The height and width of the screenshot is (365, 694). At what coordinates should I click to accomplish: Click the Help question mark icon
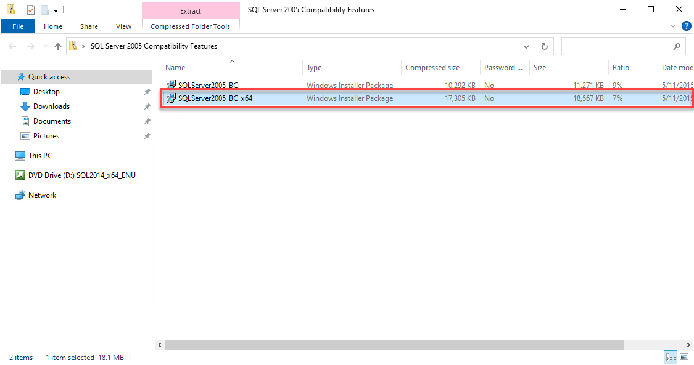click(x=687, y=26)
